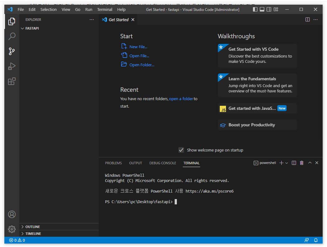
Task: Open the Manage gear icon
Action: (12, 229)
